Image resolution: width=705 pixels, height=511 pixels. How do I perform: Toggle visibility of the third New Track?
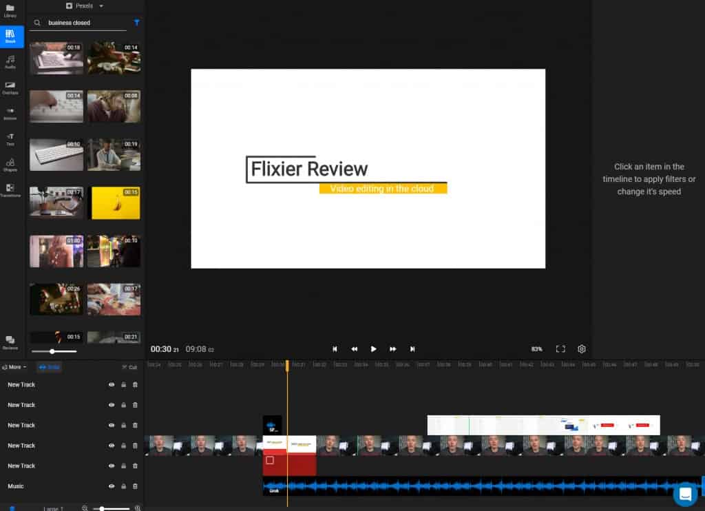112,425
